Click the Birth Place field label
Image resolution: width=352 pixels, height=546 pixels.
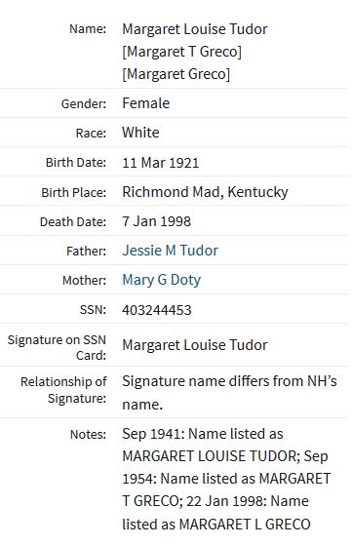point(73,192)
